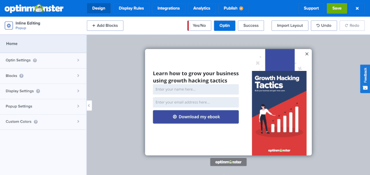Expand Display Settings chevron
This screenshot has height=175, width=370.
(78, 91)
